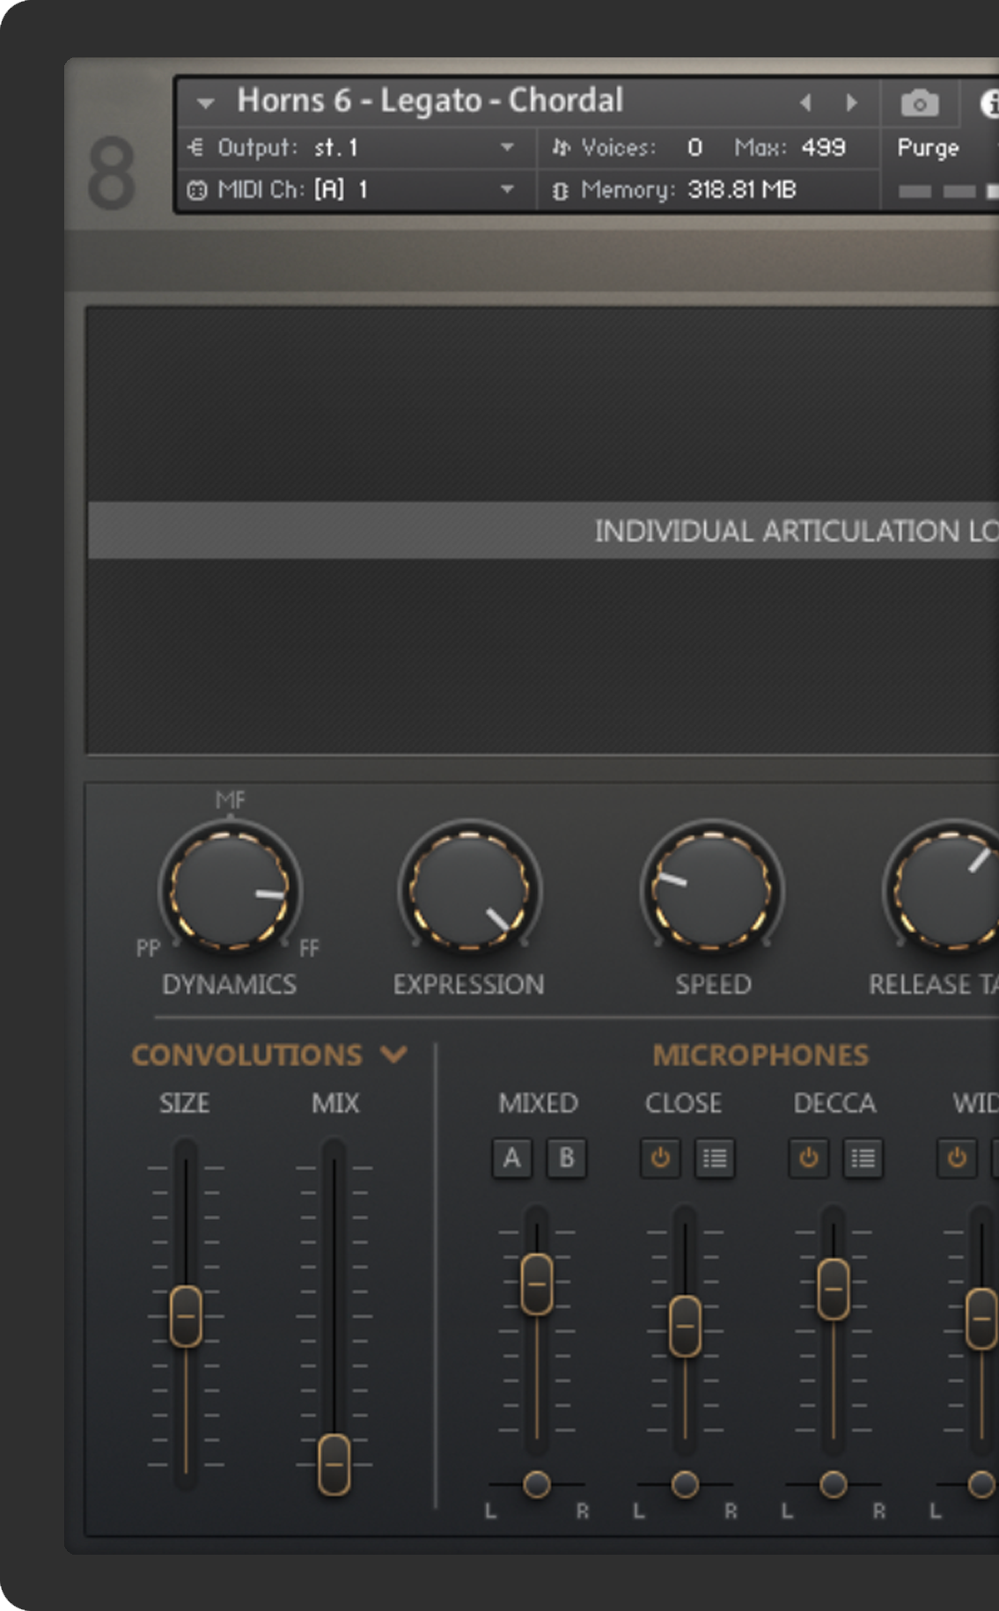Open DECCA microphone routing list icon

coord(862,1159)
